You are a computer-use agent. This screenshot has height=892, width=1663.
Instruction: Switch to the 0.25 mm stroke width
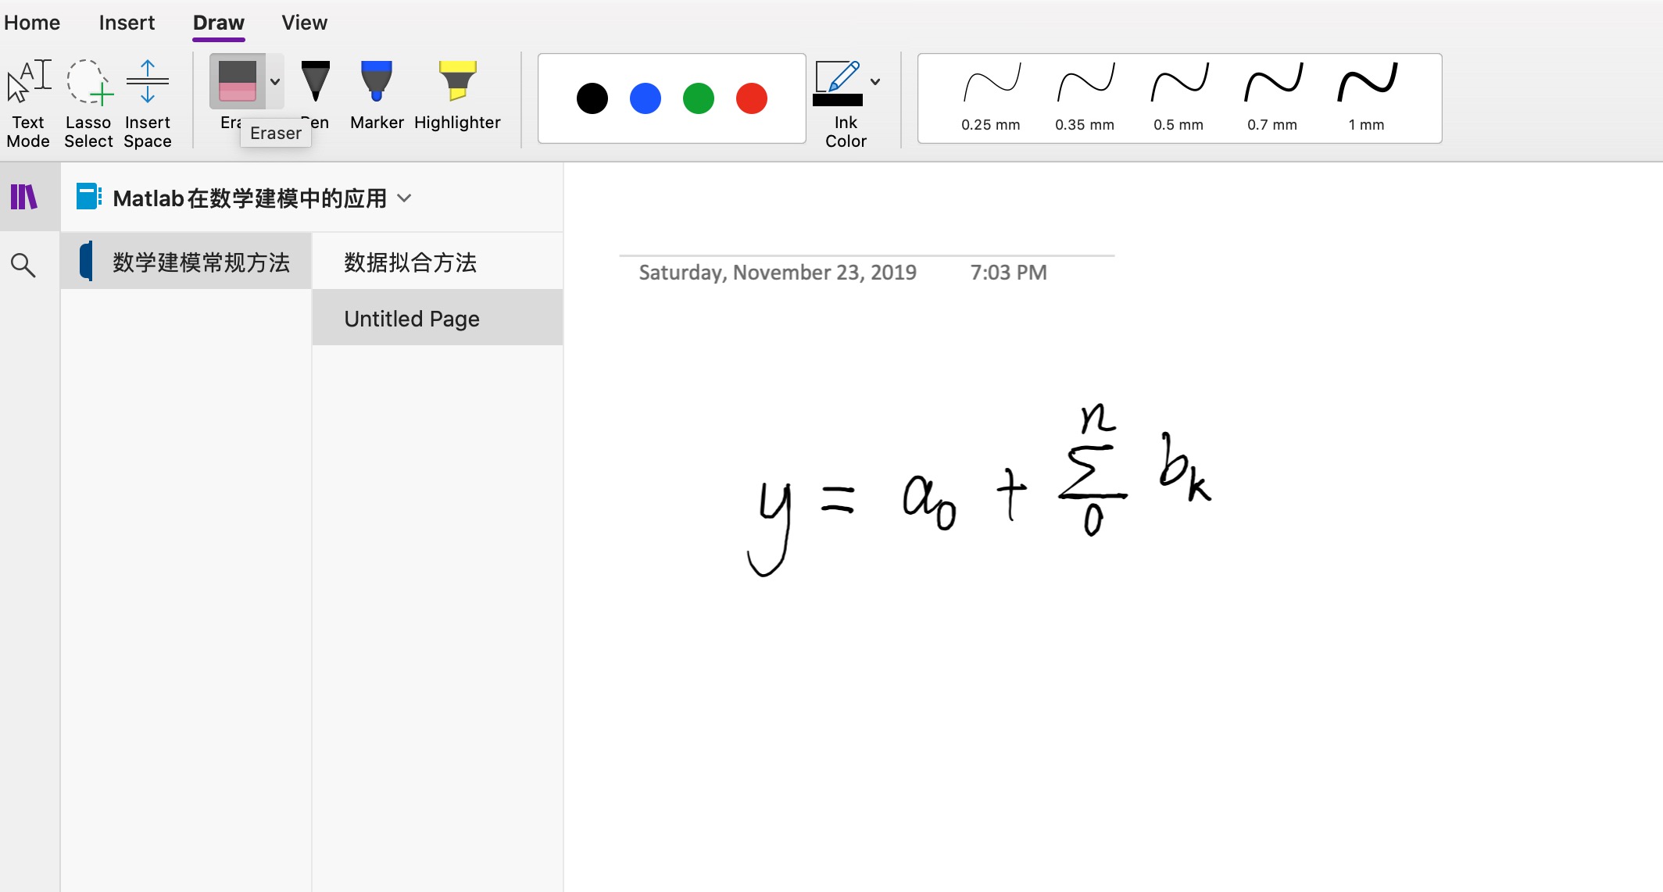click(989, 94)
